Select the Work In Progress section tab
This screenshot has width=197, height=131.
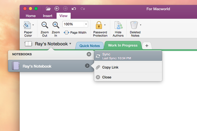[123, 45]
